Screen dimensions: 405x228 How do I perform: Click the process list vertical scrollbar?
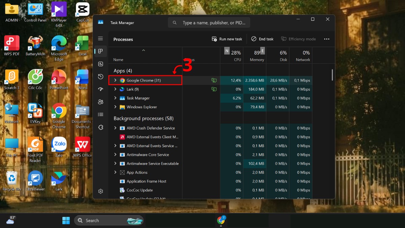coord(332,75)
